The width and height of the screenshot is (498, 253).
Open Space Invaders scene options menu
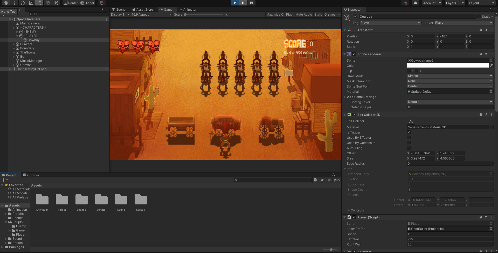pos(106,19)
